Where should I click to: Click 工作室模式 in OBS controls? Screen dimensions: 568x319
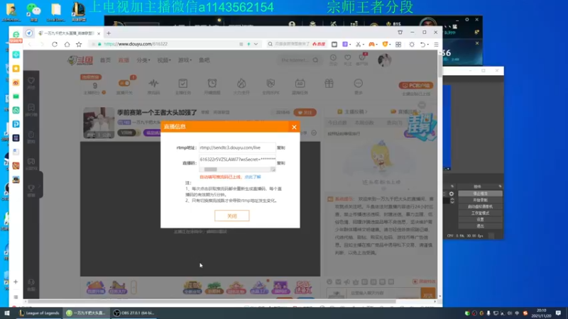(x=481, y=213)
